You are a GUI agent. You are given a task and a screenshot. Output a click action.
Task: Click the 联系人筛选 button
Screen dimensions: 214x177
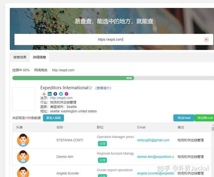tap(53, 118)
